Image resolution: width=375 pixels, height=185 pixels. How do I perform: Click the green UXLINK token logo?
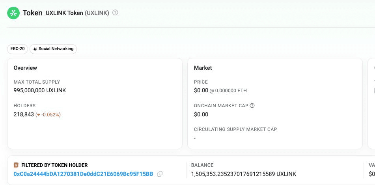13,13
